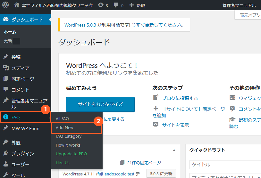The width and height of the screenshot is (261, 178).
Task: Open the comments bubble icon in admin bar
Action: (x=116, y=5)
